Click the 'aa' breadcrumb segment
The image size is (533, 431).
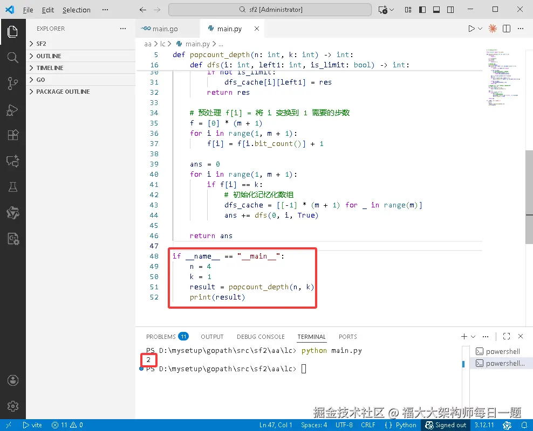(147, 44)
